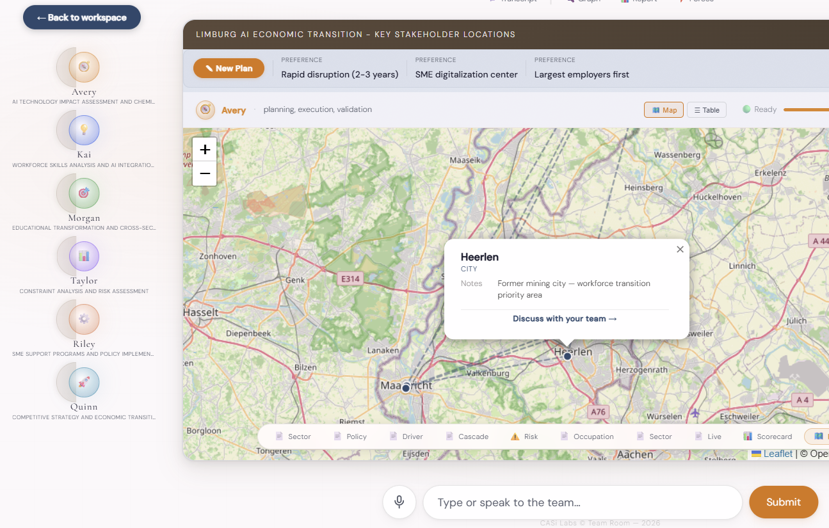This screenshot has width=829, height=528.
Task: Click the green Ready status indicator
Action: coord(746,109)
